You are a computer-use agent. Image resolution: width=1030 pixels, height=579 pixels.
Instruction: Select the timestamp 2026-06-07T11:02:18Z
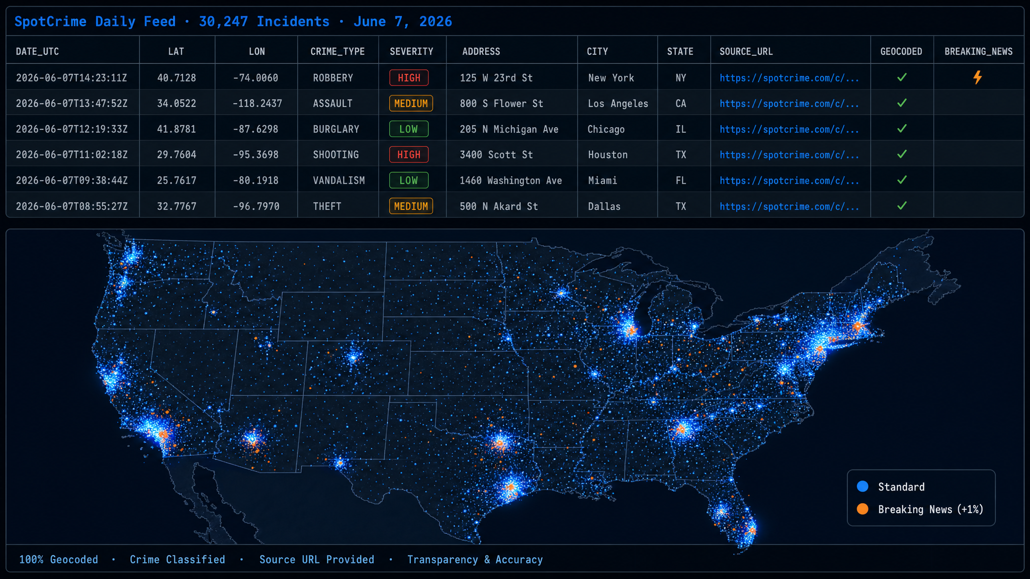click(x=71, y=155)
